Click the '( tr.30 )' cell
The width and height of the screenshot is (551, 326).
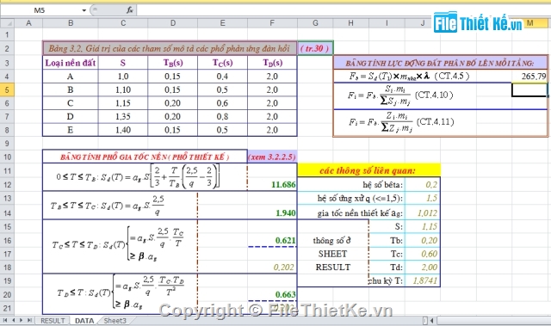315,48
